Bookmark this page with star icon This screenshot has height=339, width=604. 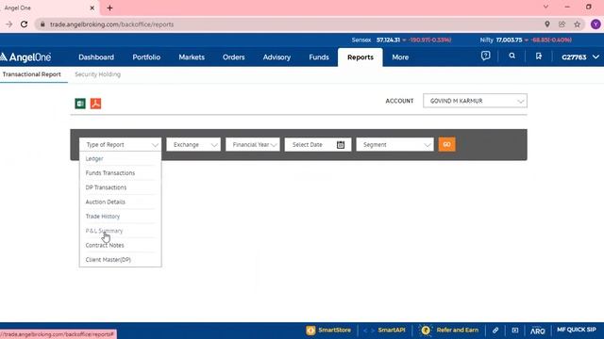click(x=577, y=24)
